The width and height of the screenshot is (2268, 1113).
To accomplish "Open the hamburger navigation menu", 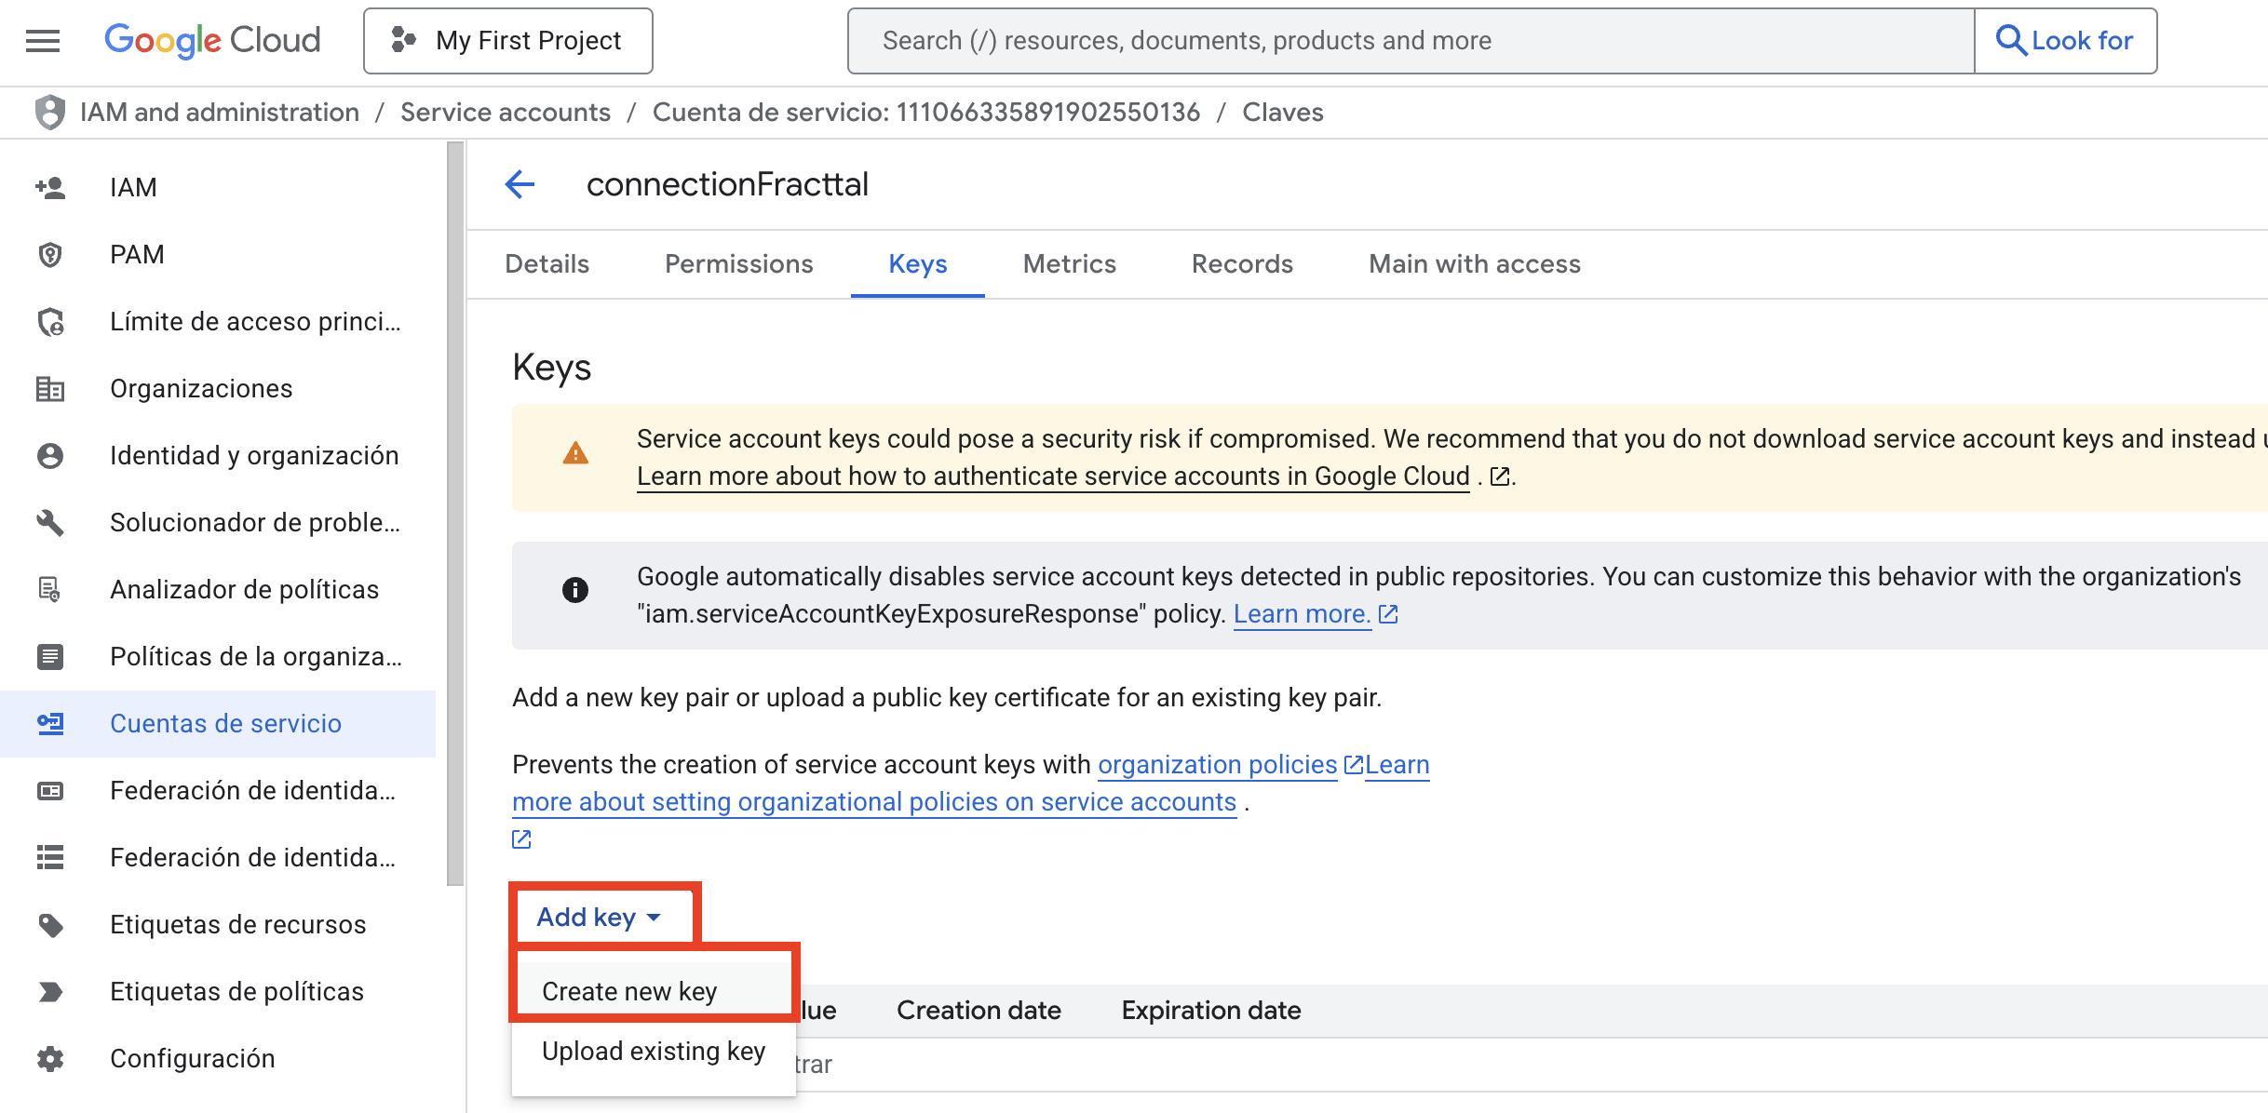I will pyautogui.click(x=43, y=40).
